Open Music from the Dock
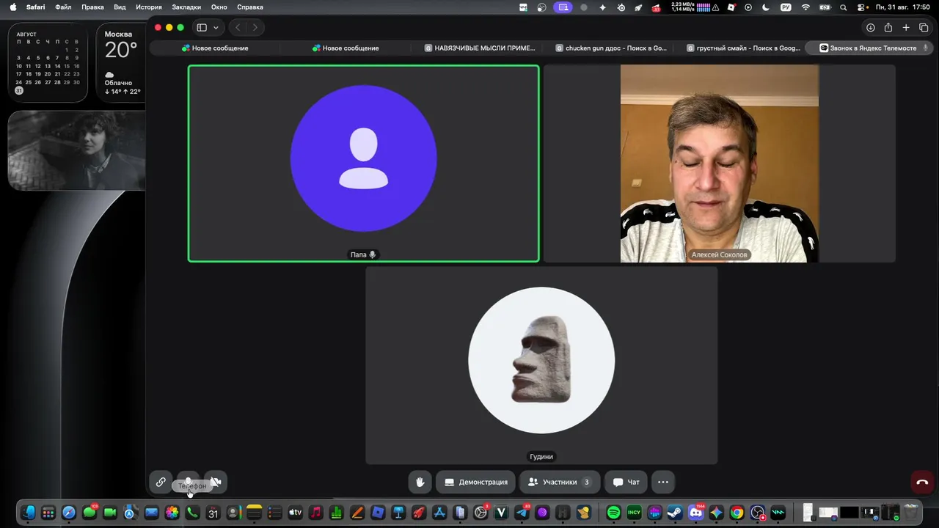 315,513
